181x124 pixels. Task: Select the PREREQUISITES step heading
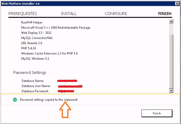coord(23,14)
